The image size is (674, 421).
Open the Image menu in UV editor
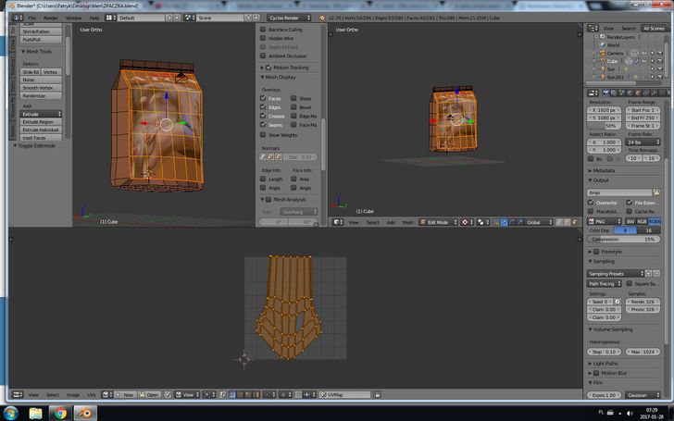(x=73, y=394)
